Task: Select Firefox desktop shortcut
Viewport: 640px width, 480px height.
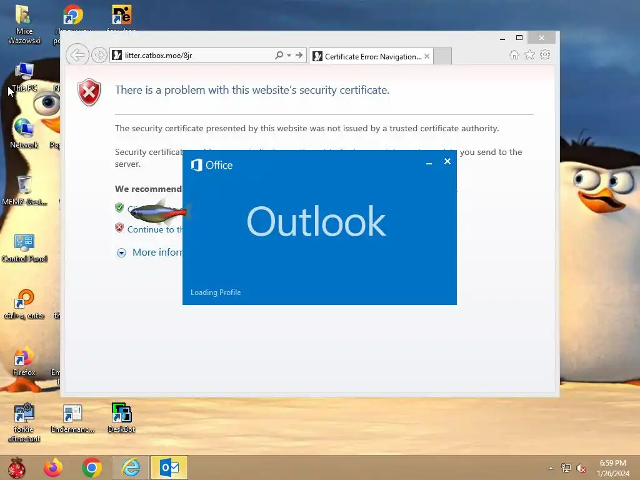Action: coord(24,361)
